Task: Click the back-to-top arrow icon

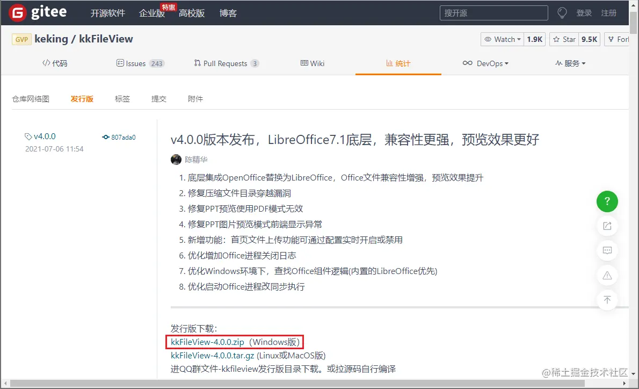Action: tap(607, 300)
